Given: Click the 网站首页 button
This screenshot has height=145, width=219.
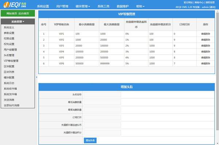Looking at the screenshot, I should (12, 13).
